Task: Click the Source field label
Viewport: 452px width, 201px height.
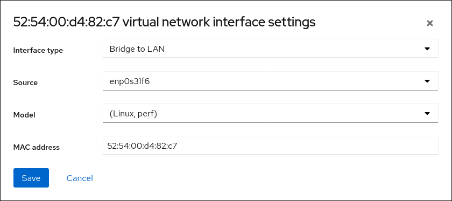Action: 25,82
